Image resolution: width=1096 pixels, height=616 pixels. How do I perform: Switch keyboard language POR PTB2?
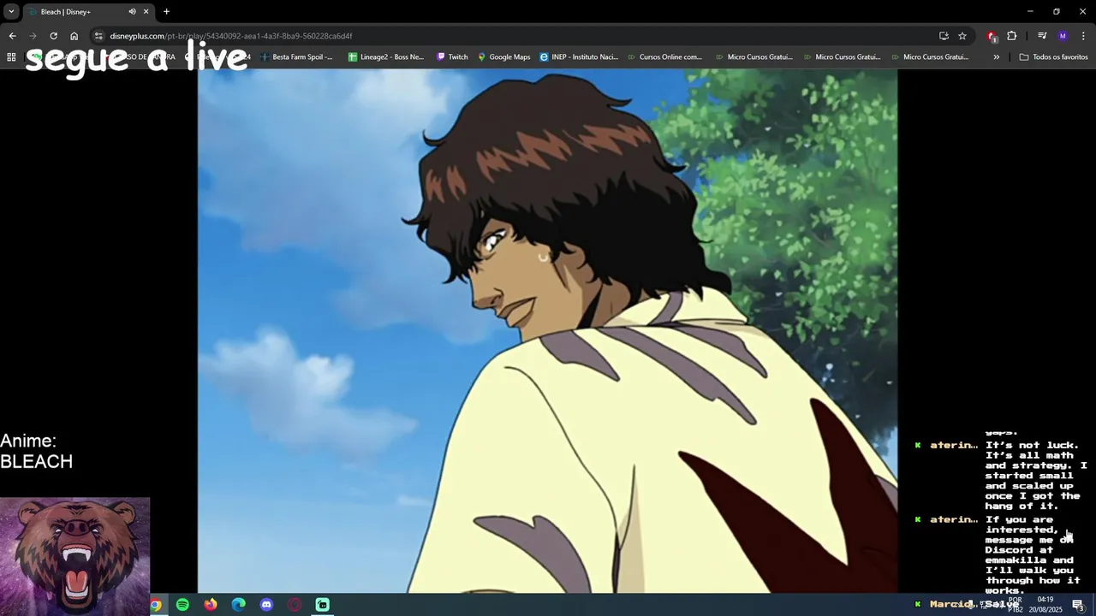[1015, 604]
